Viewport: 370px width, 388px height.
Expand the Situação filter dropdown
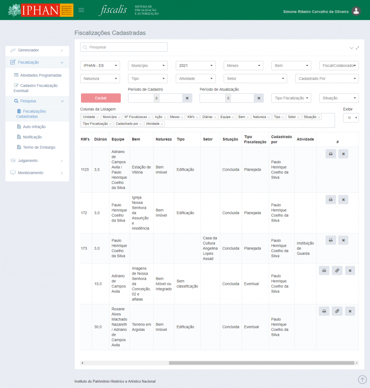pos(339,98)
